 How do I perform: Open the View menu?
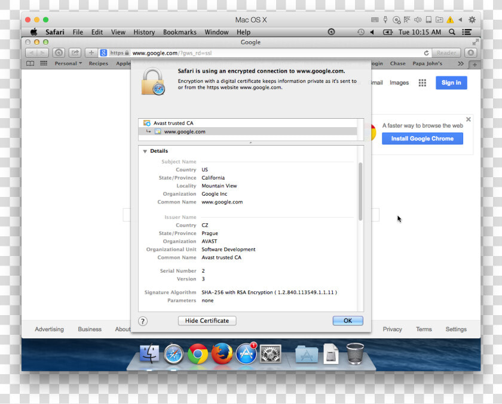(x=118, y=32)
